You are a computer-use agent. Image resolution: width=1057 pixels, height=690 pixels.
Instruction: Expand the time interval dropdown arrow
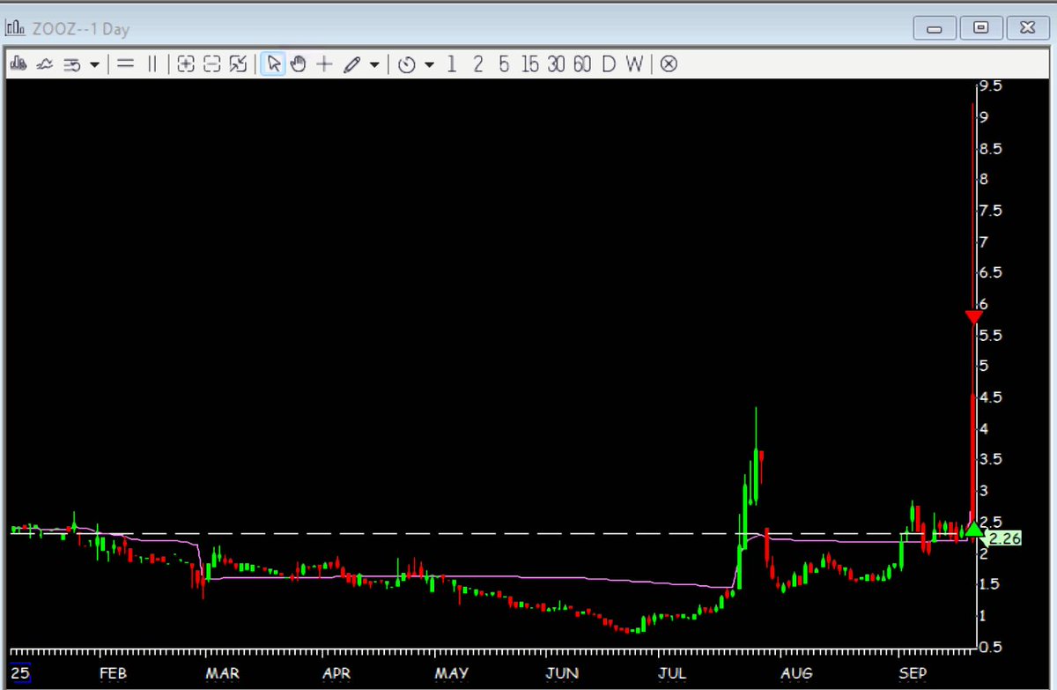(429, 65)
